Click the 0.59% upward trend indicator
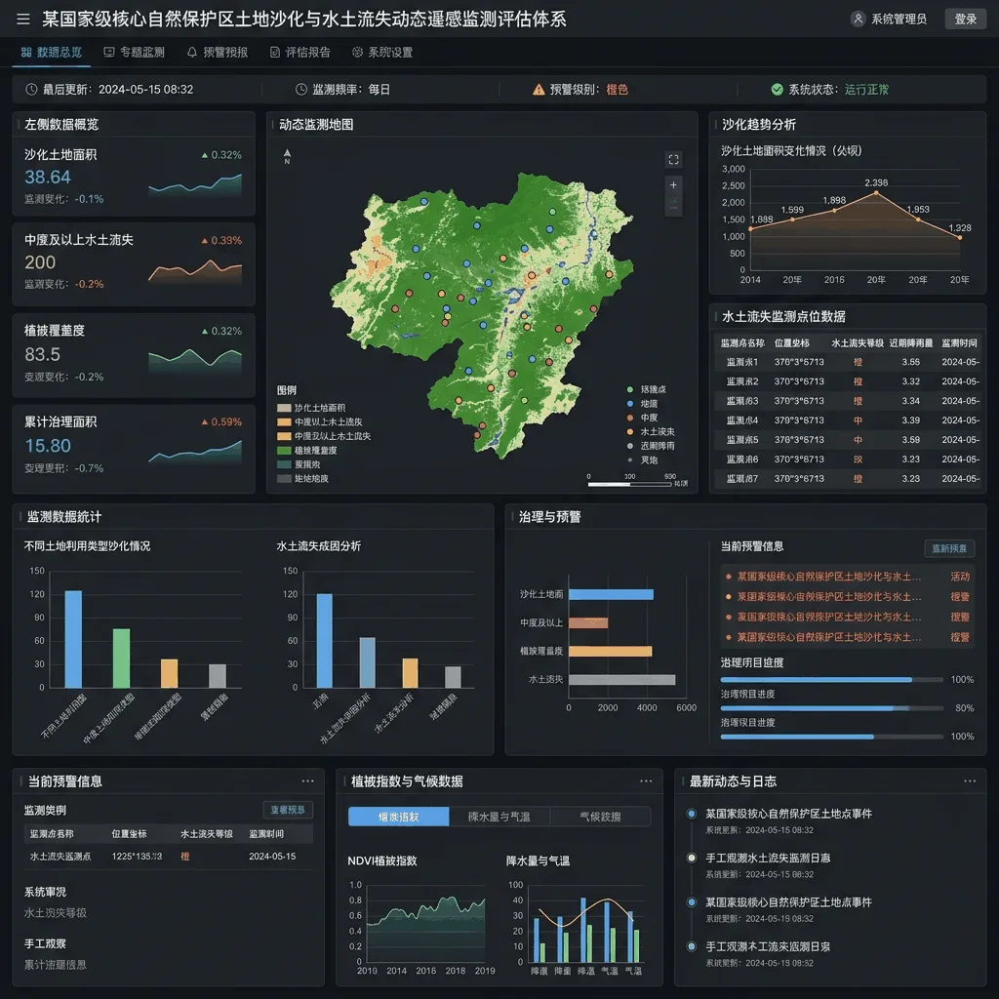Screen dimensions: 999x999 tap(221, 421)
